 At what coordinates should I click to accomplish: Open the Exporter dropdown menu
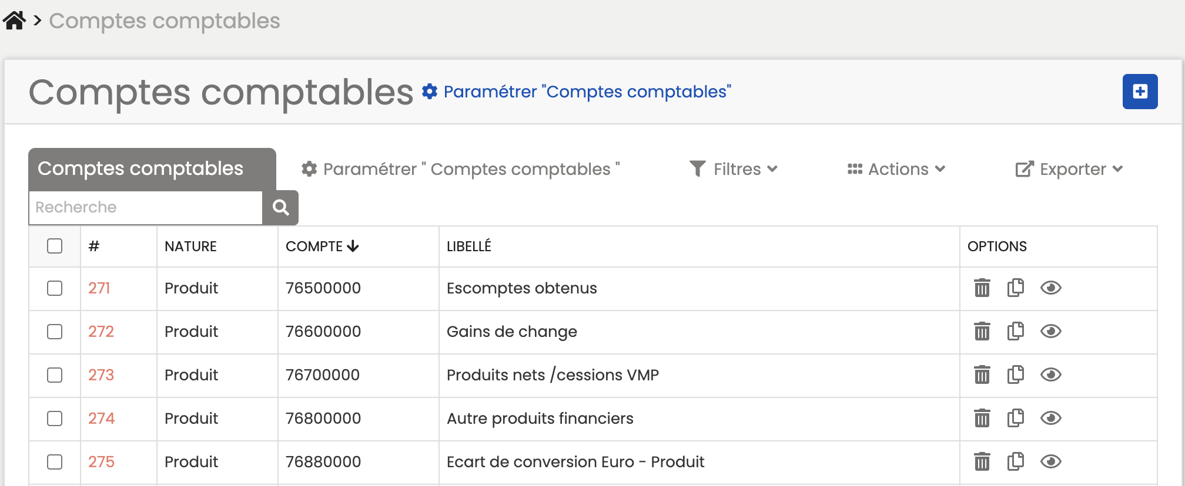coord(1069,169)
